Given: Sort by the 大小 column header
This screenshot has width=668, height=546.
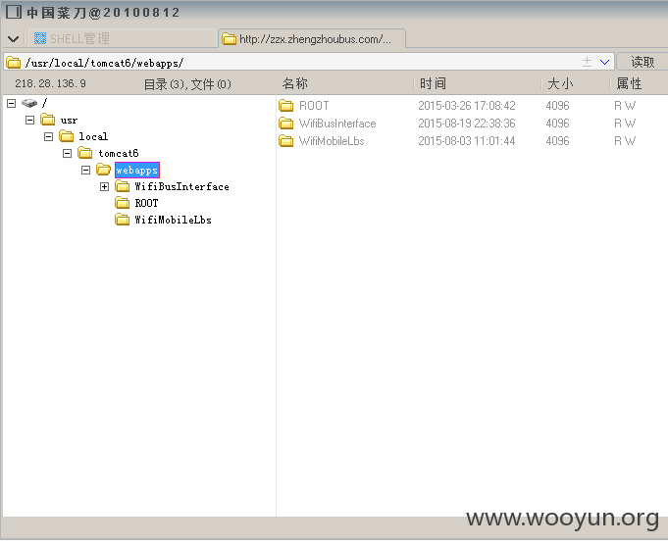Looking at the screenshot, I should coord(576,83).
